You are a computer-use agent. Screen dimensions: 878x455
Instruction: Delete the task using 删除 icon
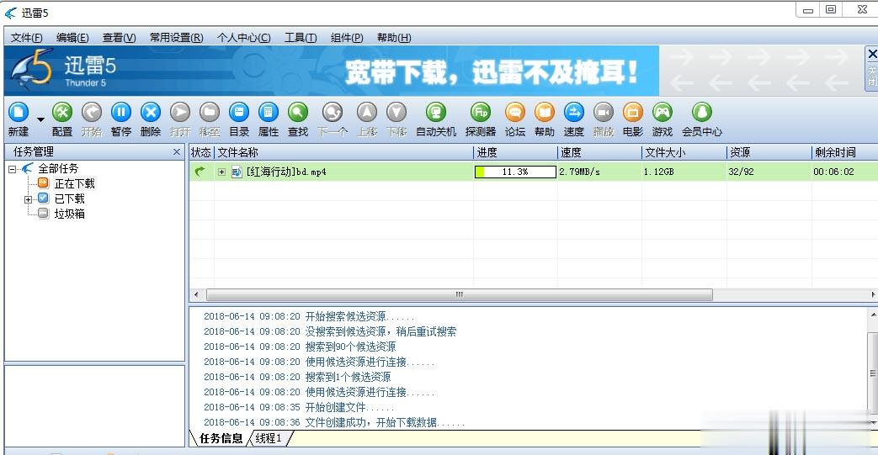click(150, 113)
